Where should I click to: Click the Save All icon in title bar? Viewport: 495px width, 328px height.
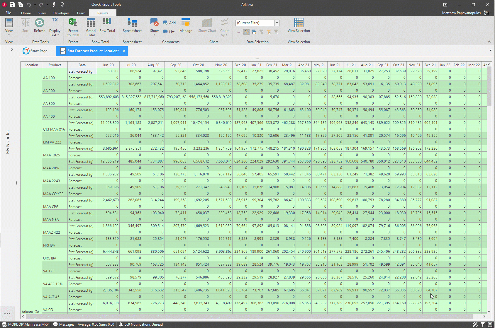pos(21,5)
